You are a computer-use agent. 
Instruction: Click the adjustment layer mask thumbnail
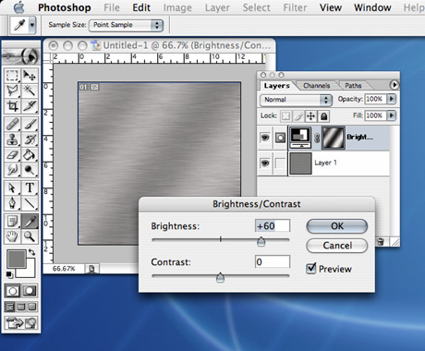coord(334,138)
